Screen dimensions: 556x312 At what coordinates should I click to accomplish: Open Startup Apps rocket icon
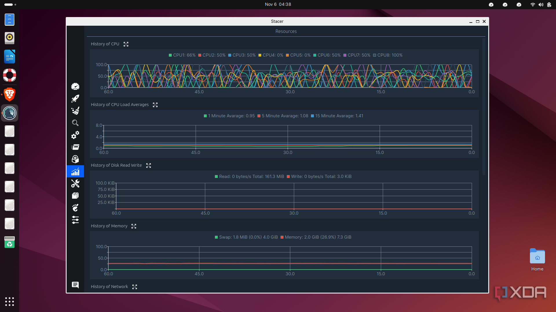(x=75, y=99)
